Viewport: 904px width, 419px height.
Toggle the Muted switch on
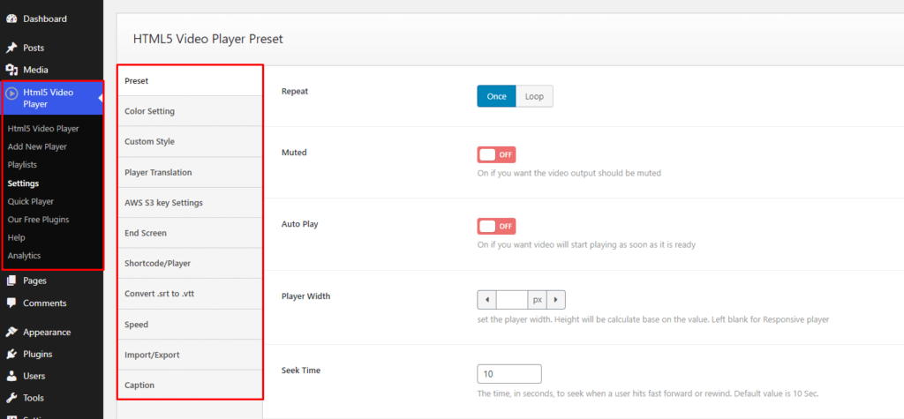pos(496,154)
